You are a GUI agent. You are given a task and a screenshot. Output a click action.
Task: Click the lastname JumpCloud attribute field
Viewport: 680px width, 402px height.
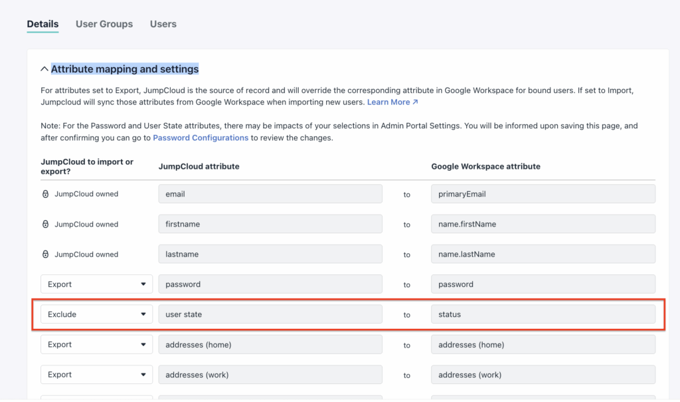pos(270,254)
